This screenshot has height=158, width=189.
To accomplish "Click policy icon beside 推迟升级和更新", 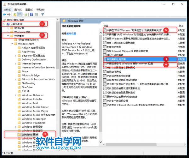I will (x=105, y=55).
